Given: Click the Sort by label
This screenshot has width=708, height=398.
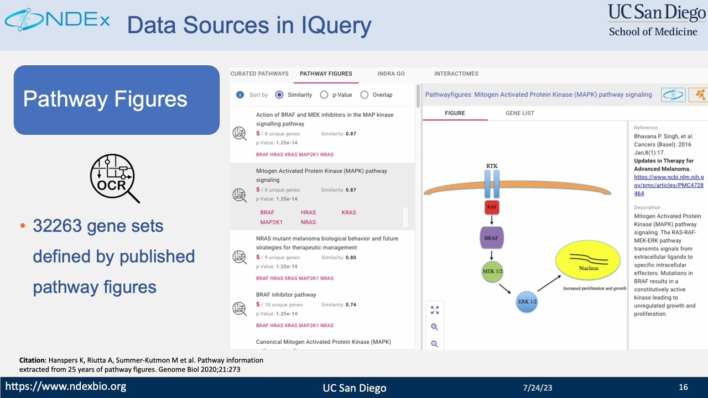Looking at the screenshot, I should 258,95.
